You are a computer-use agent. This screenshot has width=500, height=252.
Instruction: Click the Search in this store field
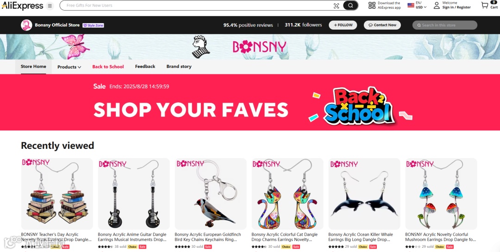click(x=445, y=25)
